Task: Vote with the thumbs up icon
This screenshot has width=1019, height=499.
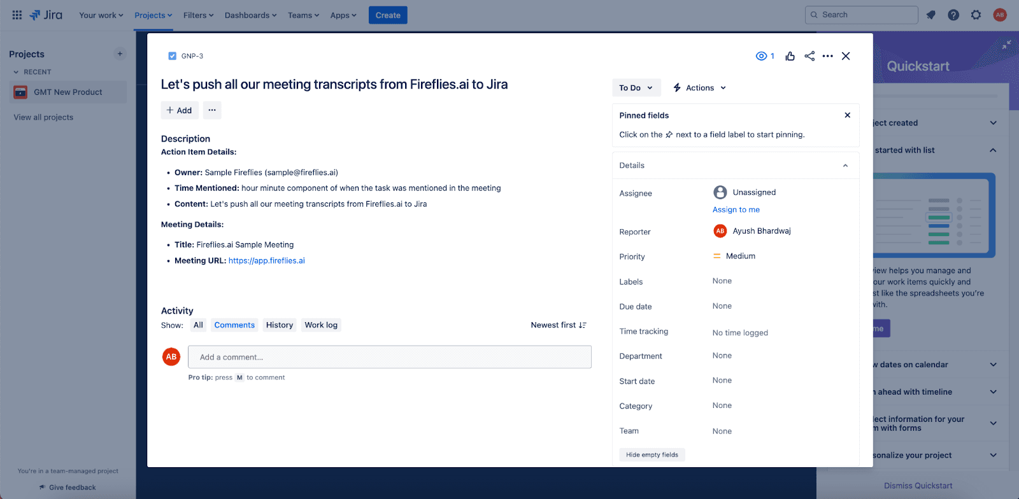Action: 790,56
